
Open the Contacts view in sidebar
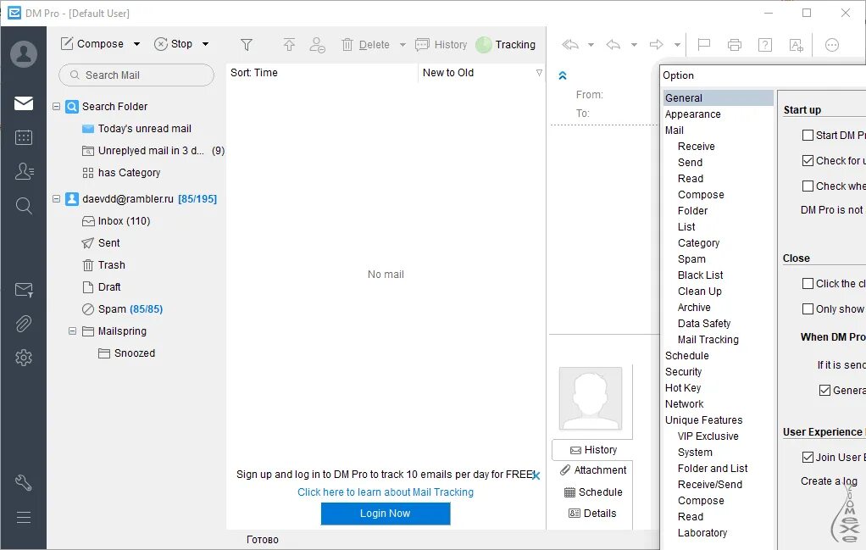click(x=24, y=171)
